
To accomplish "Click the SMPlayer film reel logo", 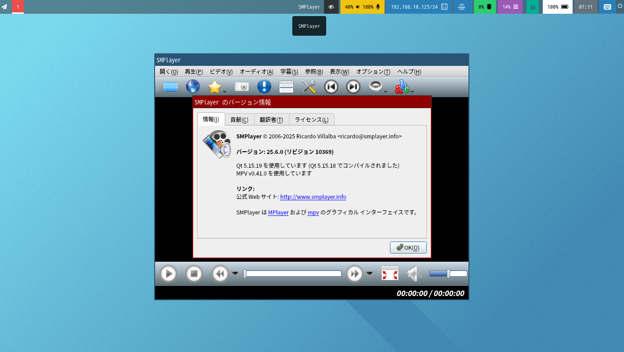I will point(217,144).
